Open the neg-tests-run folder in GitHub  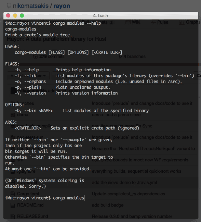tap(30, 137)
